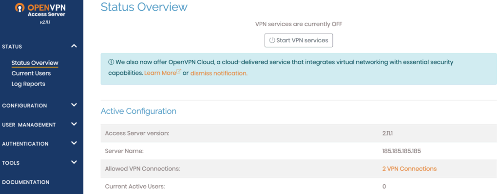499x194 pixels.
Task: Click the OpenVPN keyhole logo icon
Action: 19,8
